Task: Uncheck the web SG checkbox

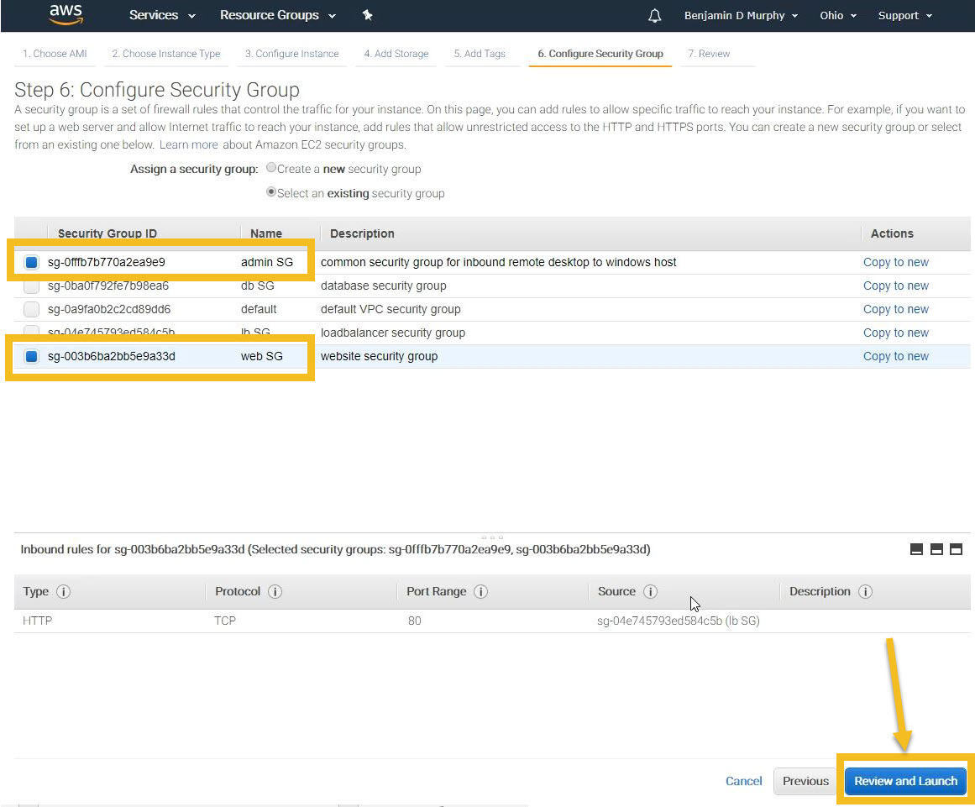Action: (31, 356)
